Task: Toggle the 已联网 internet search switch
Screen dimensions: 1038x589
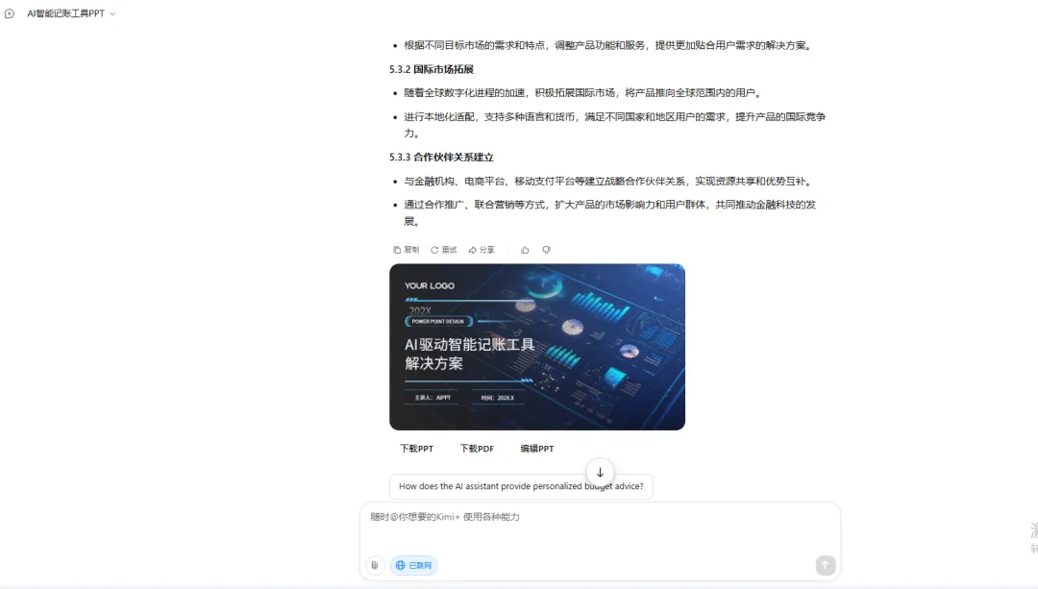Action: click(413, 565)
